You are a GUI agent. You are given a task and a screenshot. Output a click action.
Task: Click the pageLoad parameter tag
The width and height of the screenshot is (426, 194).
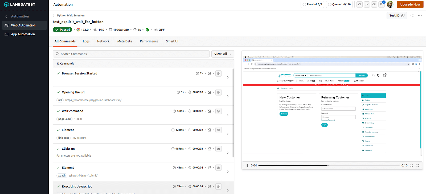click(64, 119)
